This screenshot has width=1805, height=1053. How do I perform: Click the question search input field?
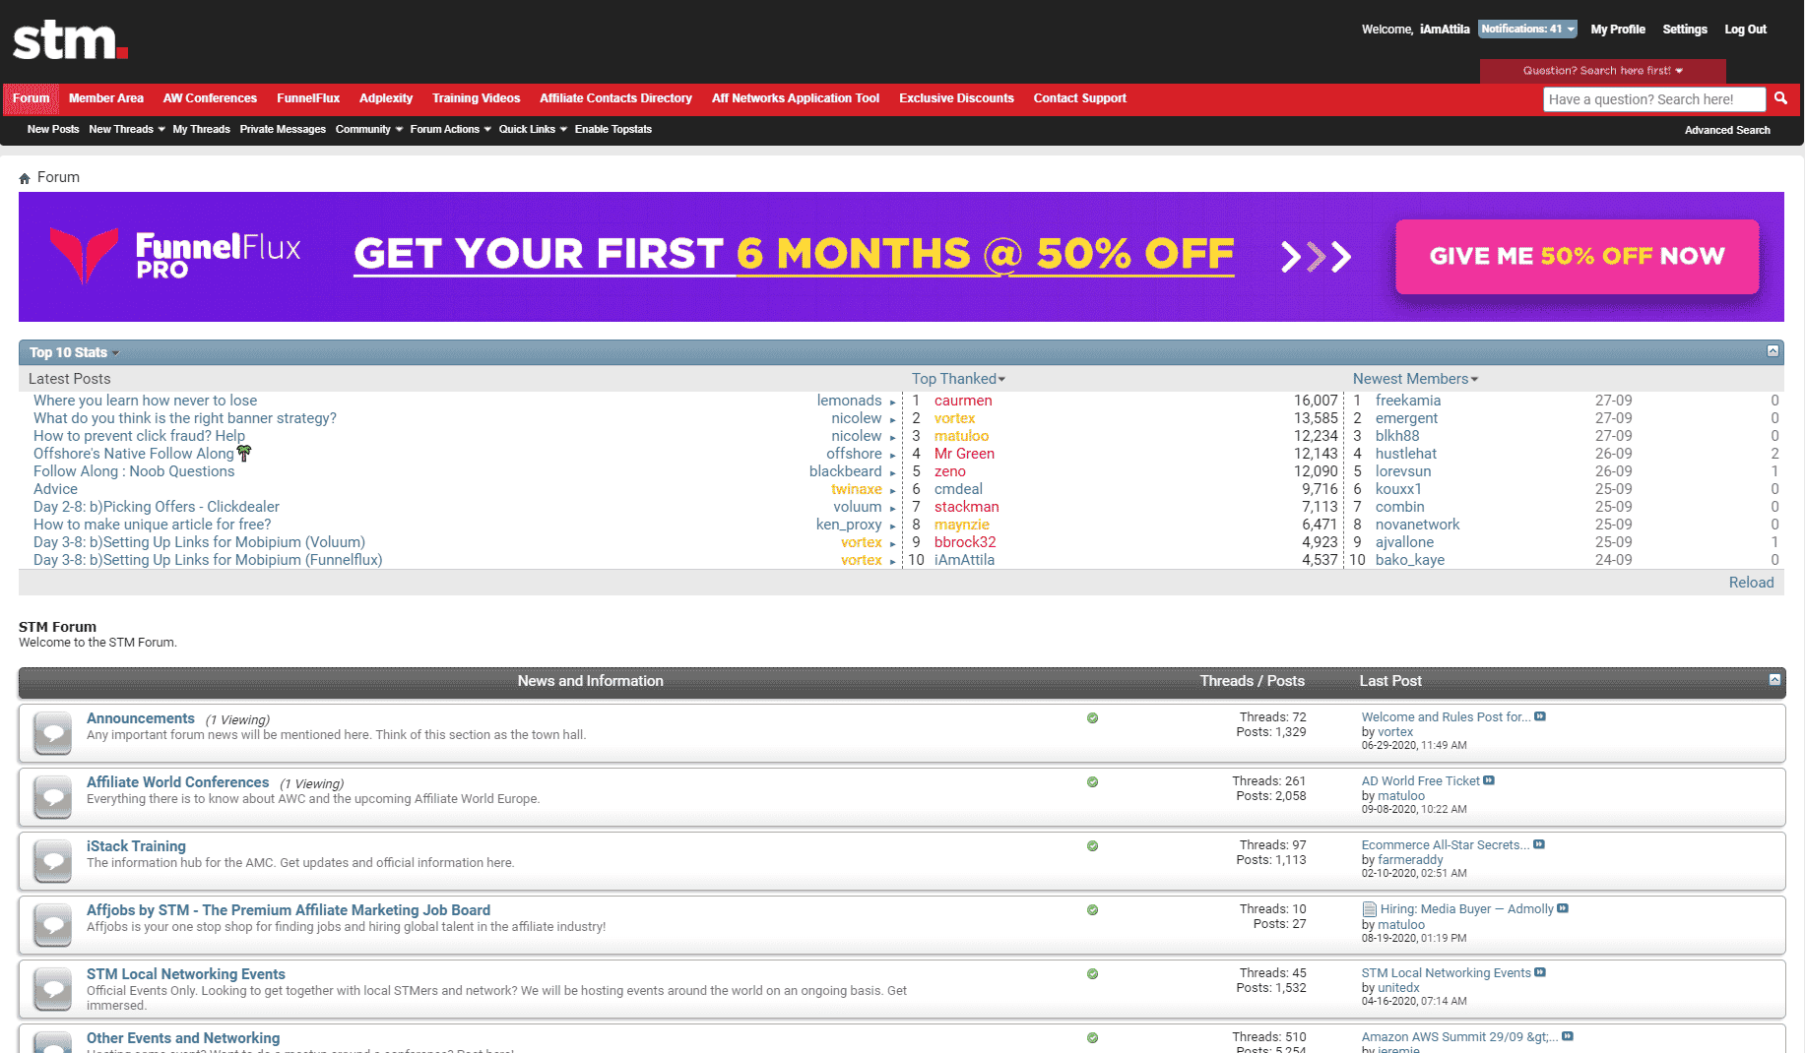(1654, 99)
